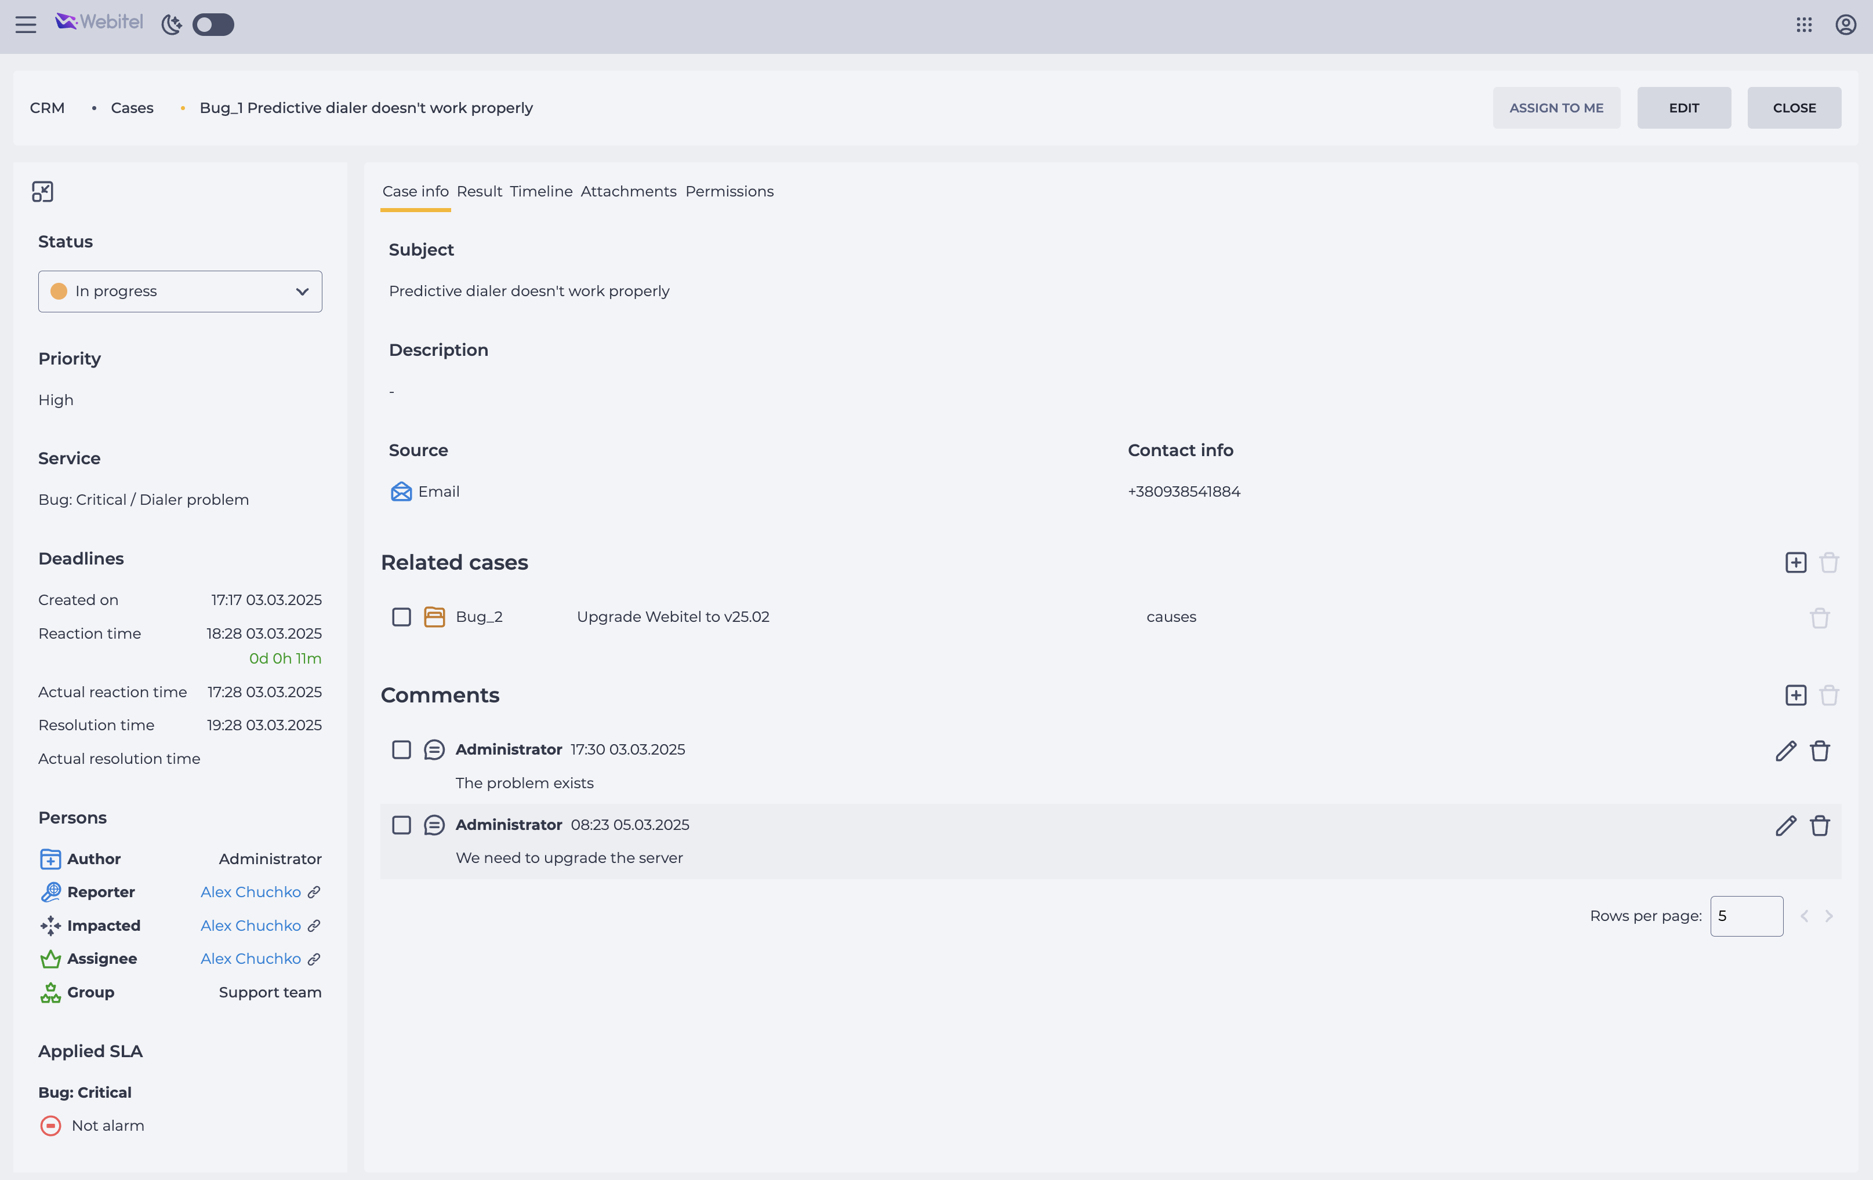The height and width of the screenshot is (1180, 1873).
Task: Click 'Upgrade Webitel to v25.02' subject text
Action: (673, 617)
